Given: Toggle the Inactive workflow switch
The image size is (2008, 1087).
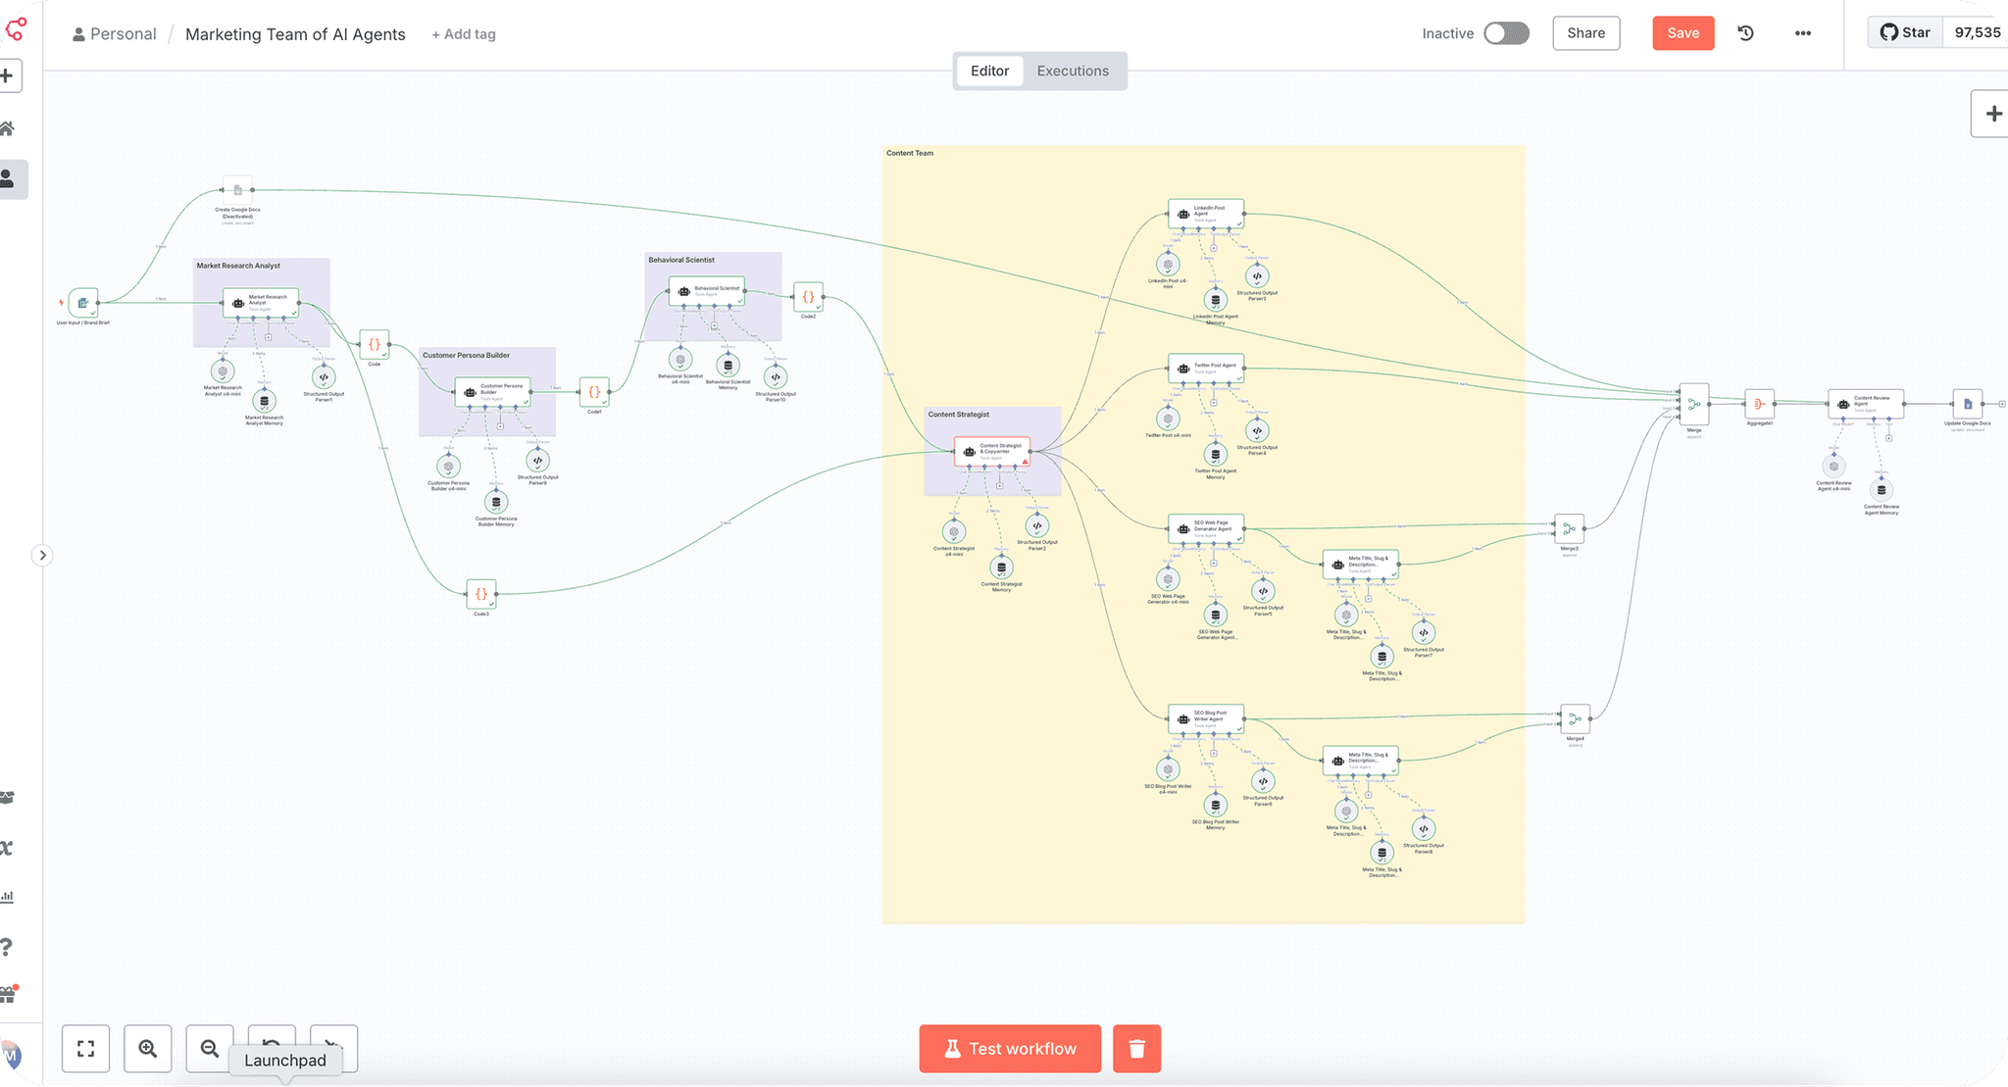Looking at the screenshot, I should [x=1506, y=33].
